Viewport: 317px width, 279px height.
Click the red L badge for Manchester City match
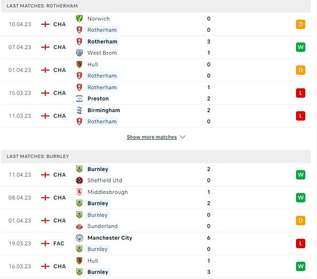pyautogui.click(x=300, y=243)
